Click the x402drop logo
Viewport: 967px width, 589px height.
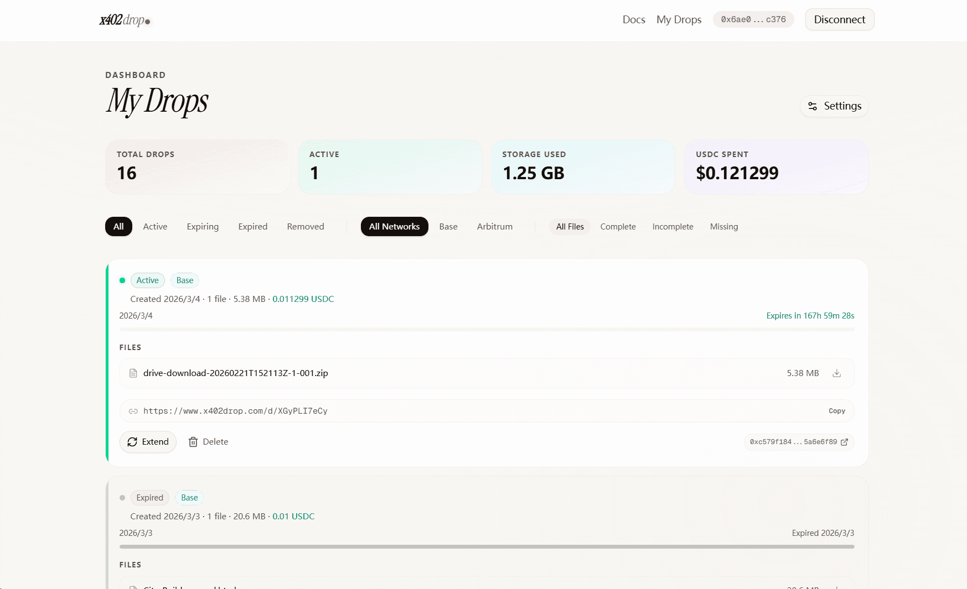point(125,20)
